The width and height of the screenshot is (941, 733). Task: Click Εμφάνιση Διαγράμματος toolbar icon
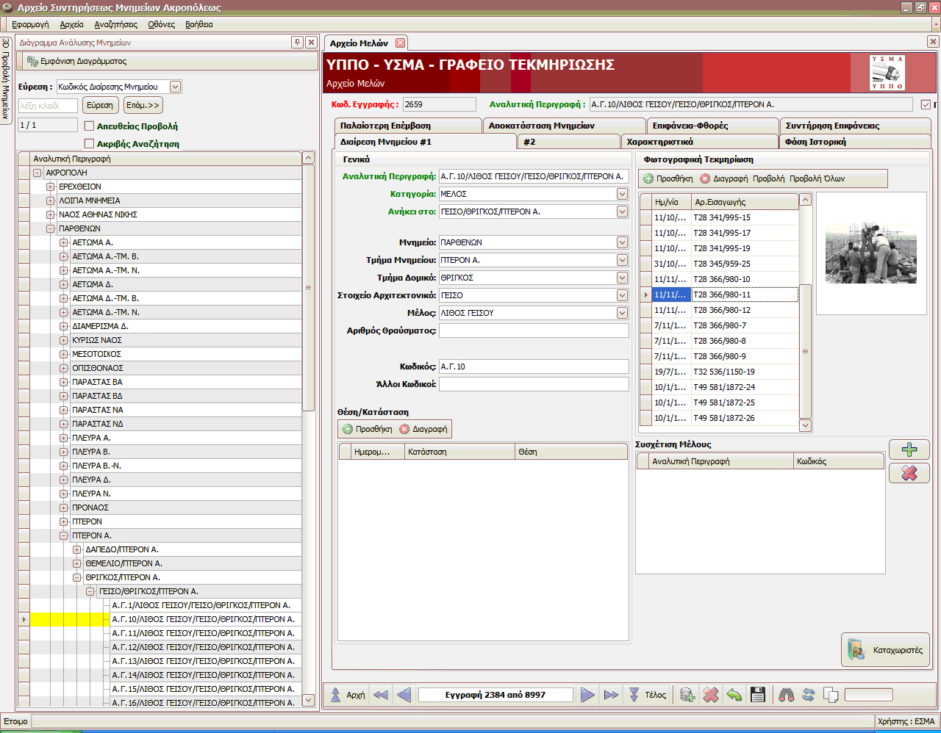76,62
